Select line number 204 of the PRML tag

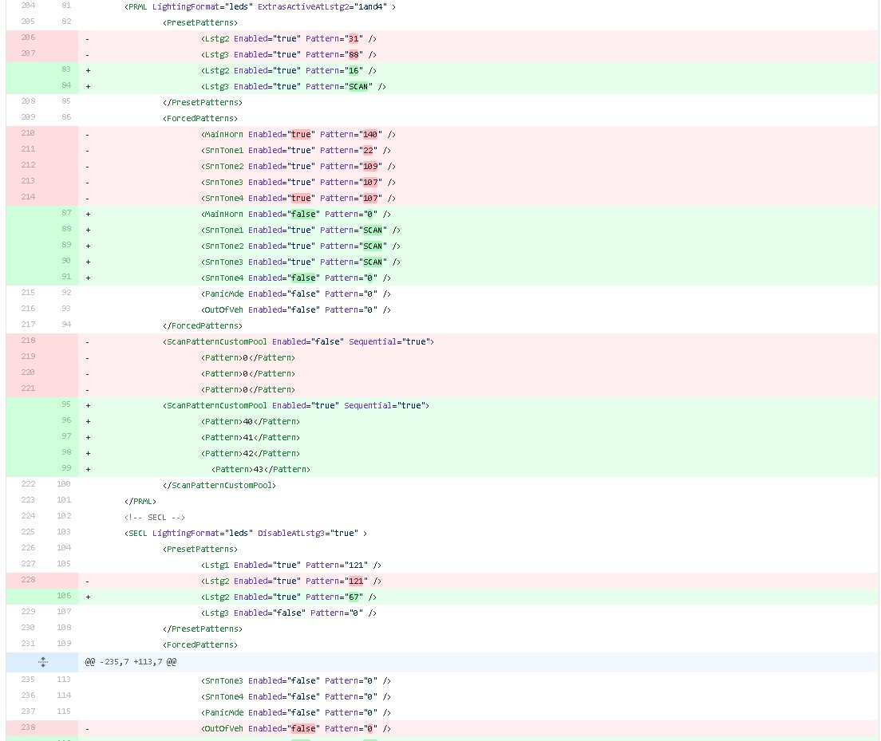pos(28,6)
